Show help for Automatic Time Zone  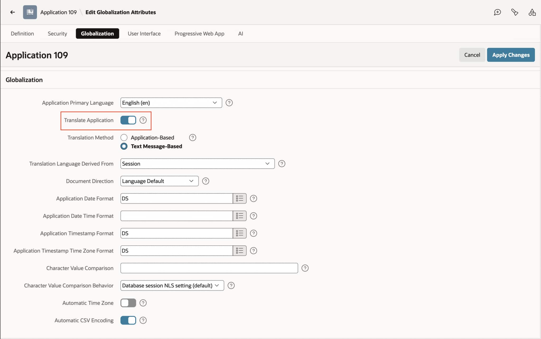[x=143, y=303]
